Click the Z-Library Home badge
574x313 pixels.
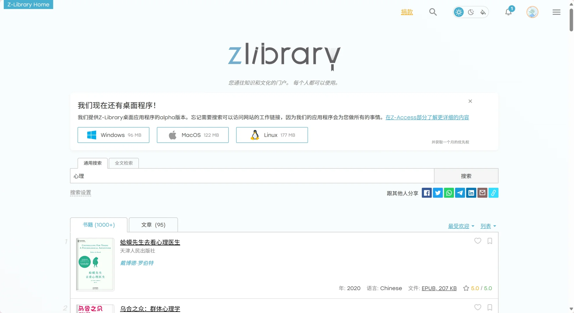point(28,4)
